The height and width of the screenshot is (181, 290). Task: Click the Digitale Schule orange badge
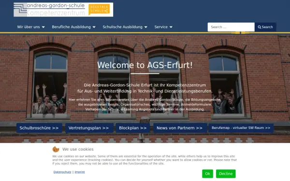[x=99, y=9]
